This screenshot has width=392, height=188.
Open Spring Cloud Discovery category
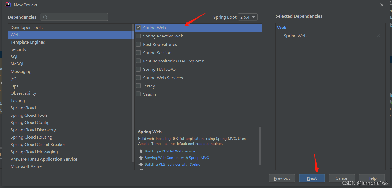coord(70,130)
